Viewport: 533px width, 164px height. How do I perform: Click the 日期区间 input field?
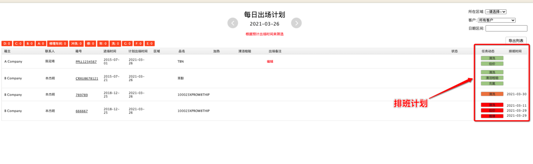pyautogui.click(x=506, y=28)
